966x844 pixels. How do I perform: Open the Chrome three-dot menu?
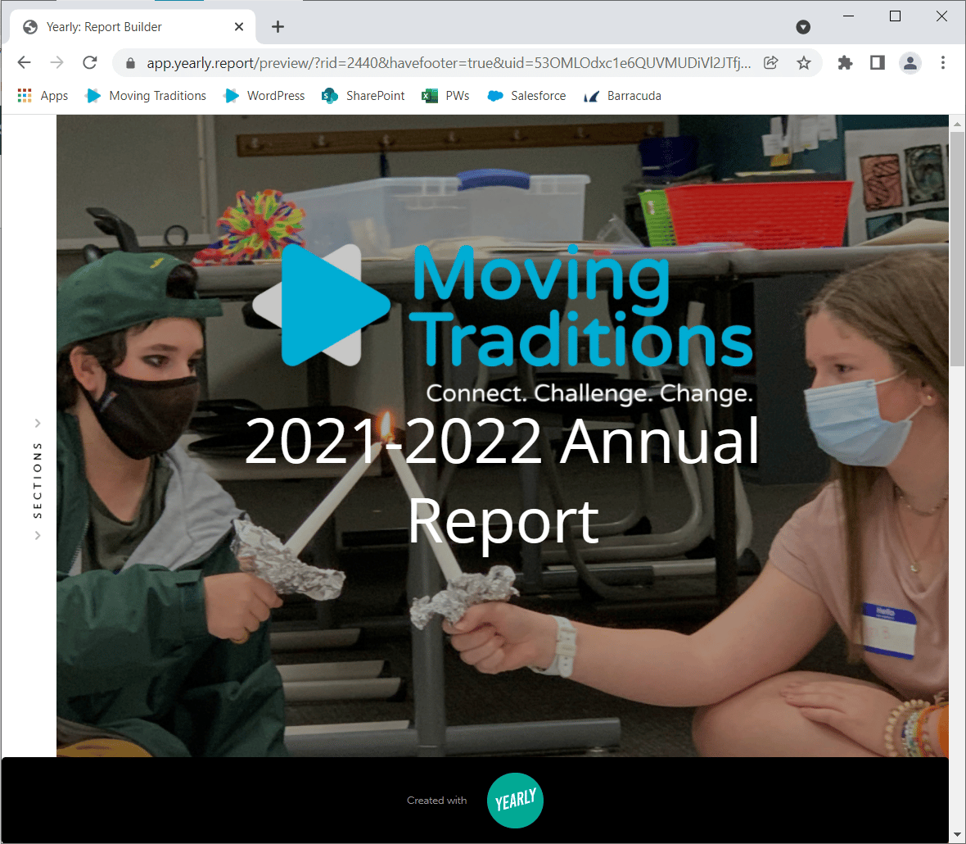click(942, 62)
